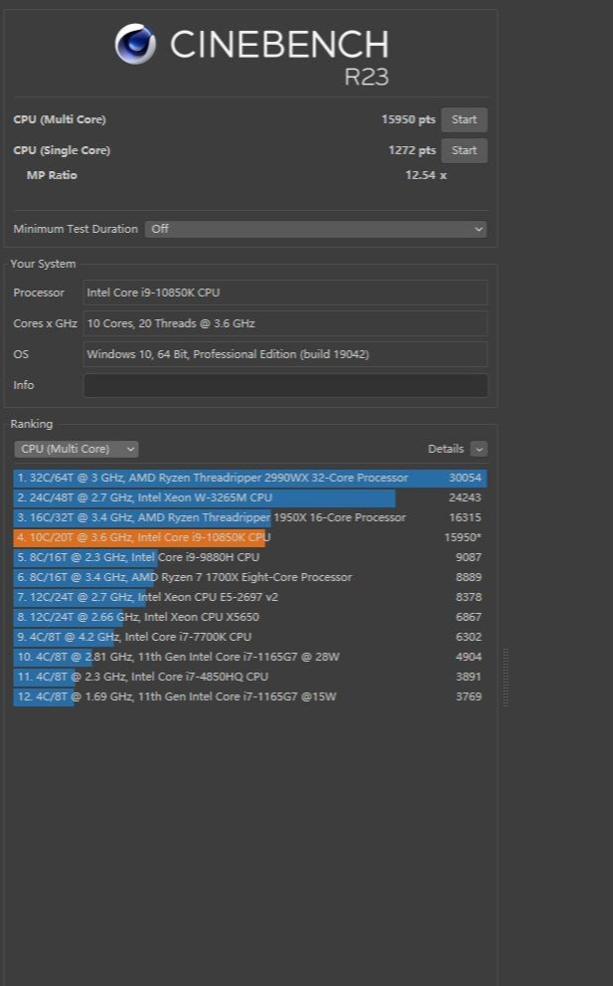Viewport: 613px width, 986px height.
Task: Click the Cores x GHz field
Action: (x=285, y=323)
